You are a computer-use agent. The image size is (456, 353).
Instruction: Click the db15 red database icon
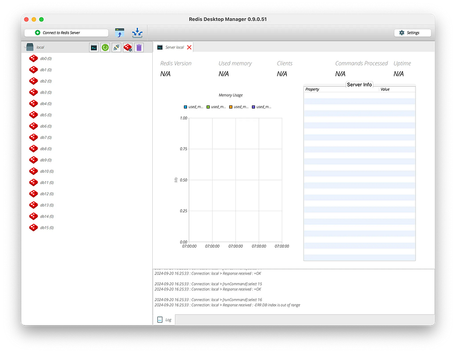pyautogui.click(x=34, y=228)
